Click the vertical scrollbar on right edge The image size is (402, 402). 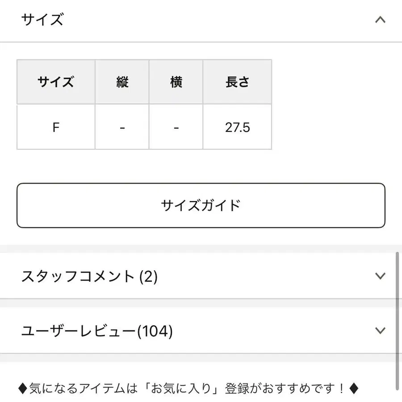[397, 322]
